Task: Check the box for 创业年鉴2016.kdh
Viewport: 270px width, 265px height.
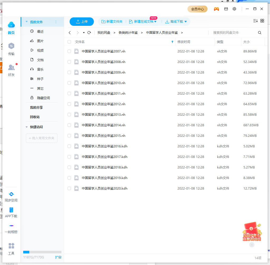Action: coord(69,146)
